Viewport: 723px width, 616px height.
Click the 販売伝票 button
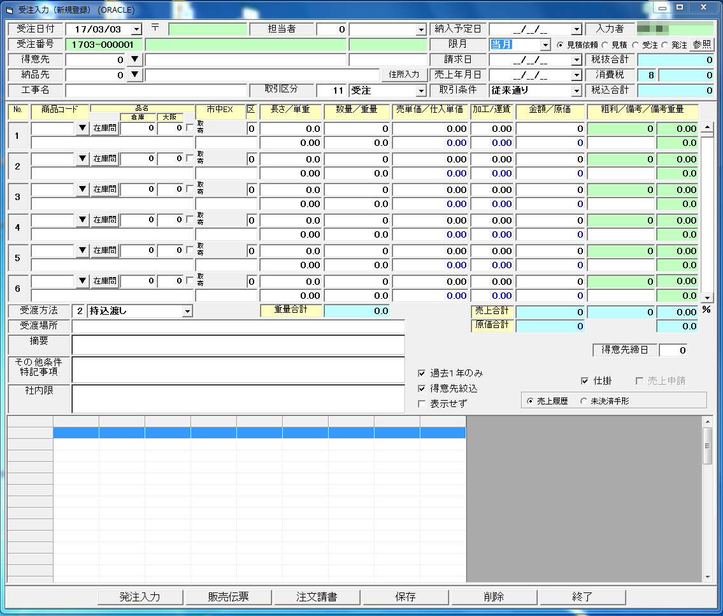228,597
